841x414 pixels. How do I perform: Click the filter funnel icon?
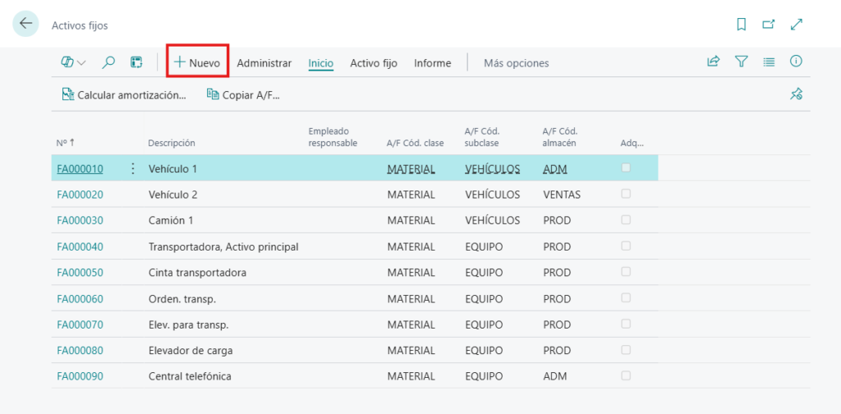click(742, 62)
